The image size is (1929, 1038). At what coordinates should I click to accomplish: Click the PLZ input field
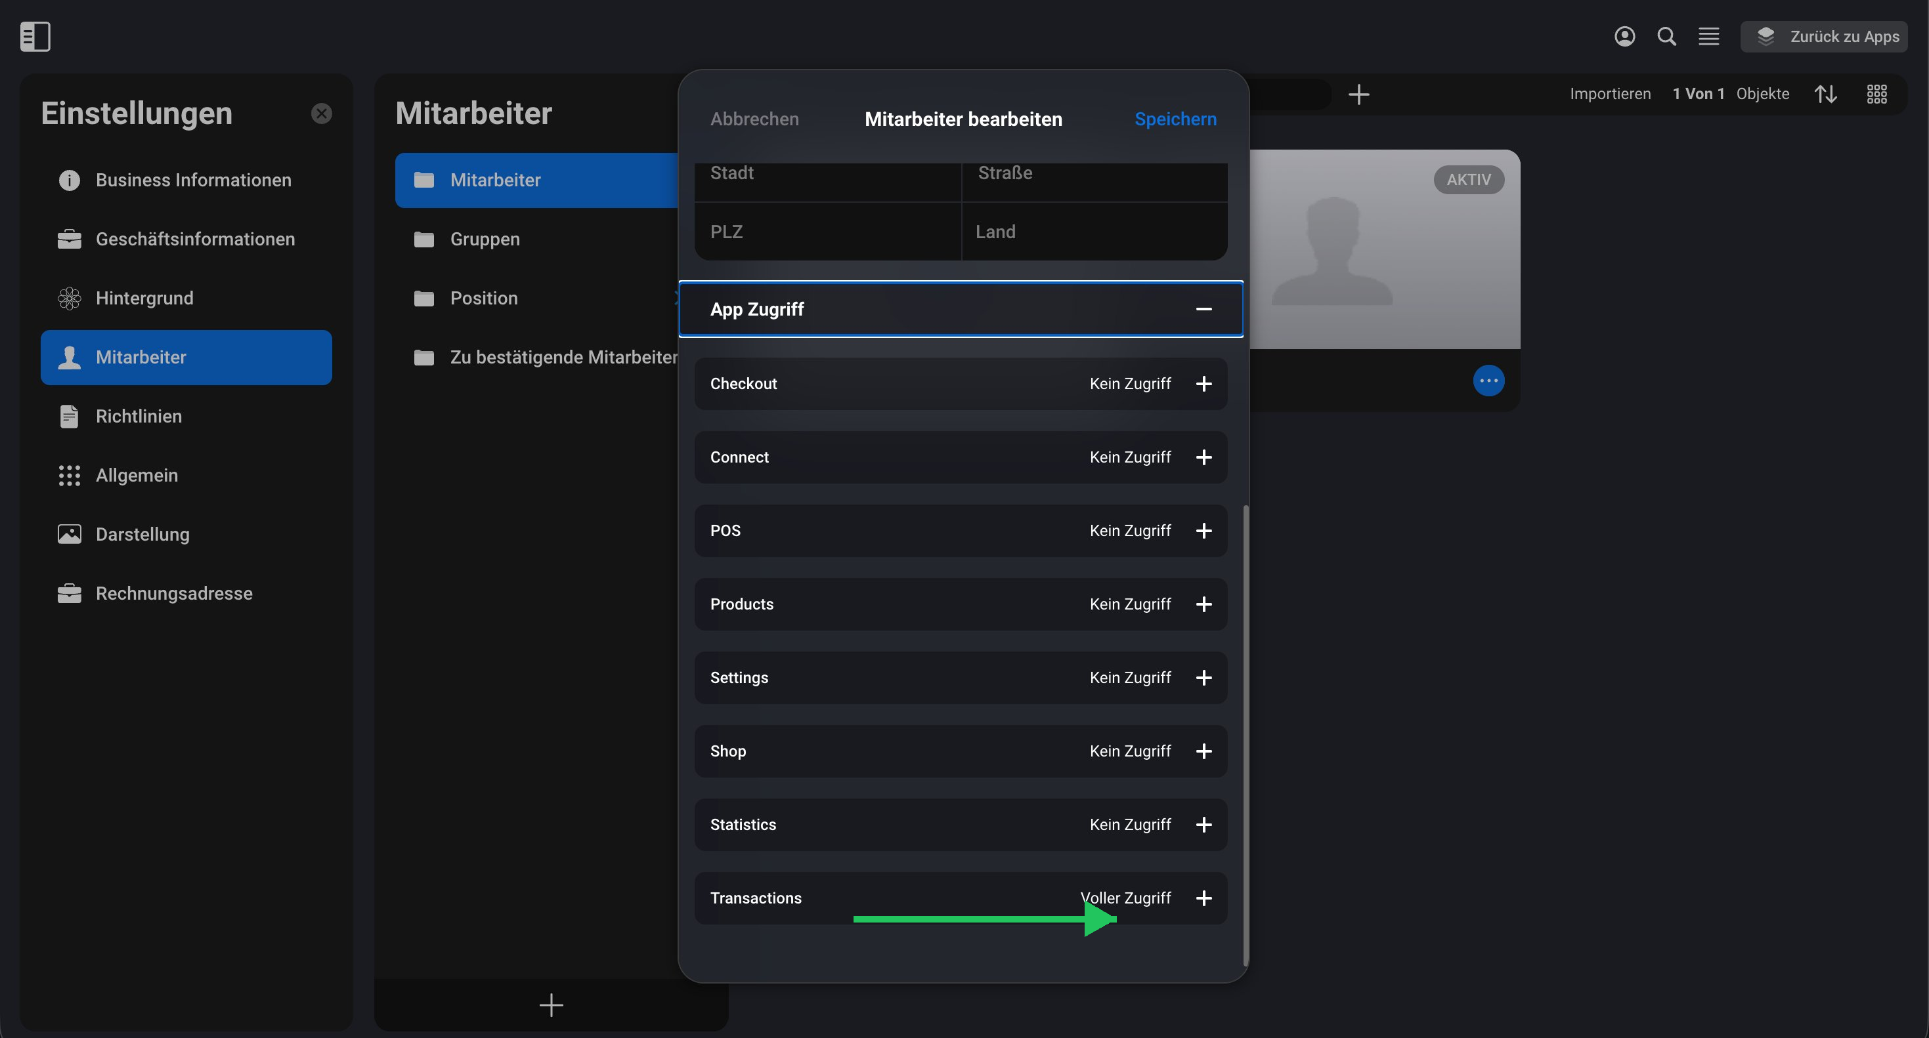[827, 231]
